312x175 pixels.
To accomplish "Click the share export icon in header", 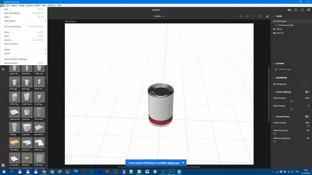I will [296, 10].
